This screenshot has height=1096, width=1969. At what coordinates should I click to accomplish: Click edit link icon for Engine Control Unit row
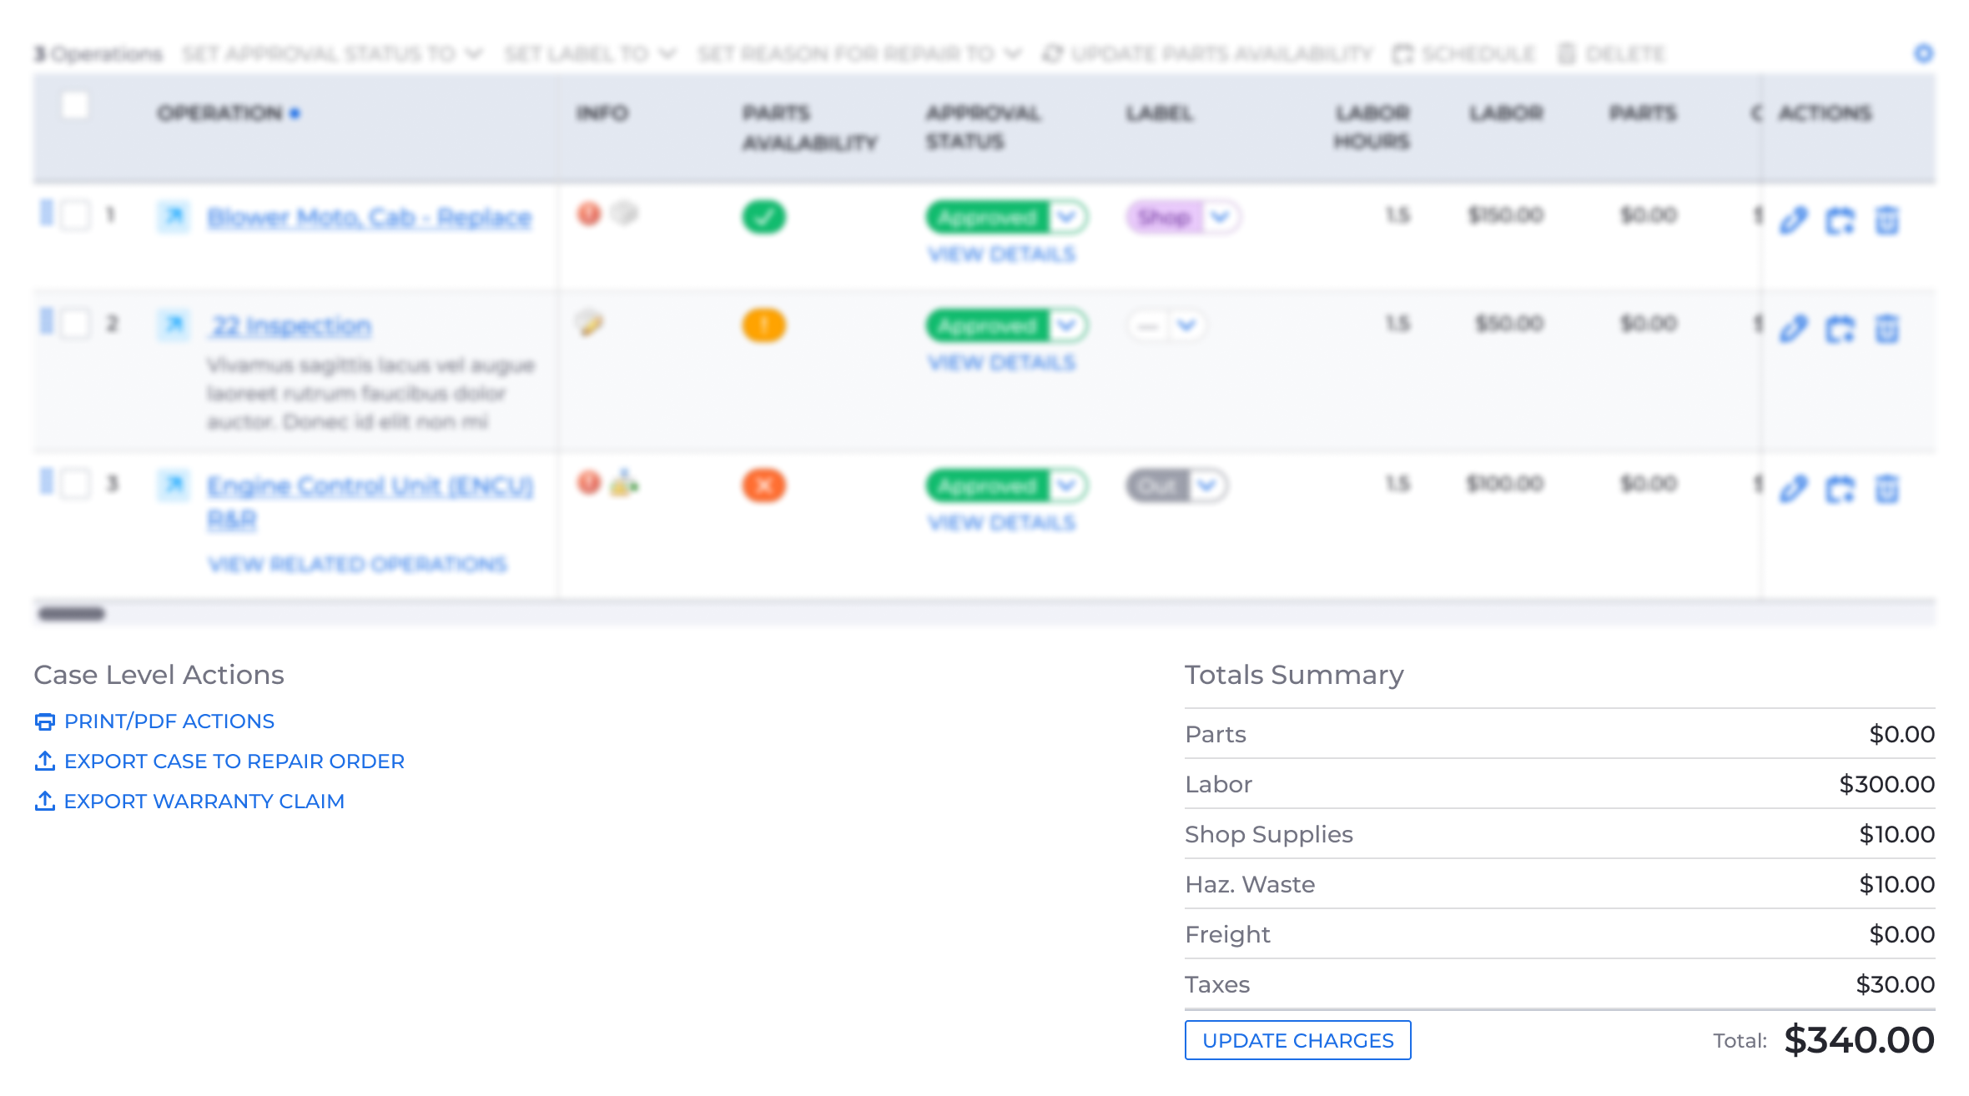pyautogui.click(x=1793, y=489)
